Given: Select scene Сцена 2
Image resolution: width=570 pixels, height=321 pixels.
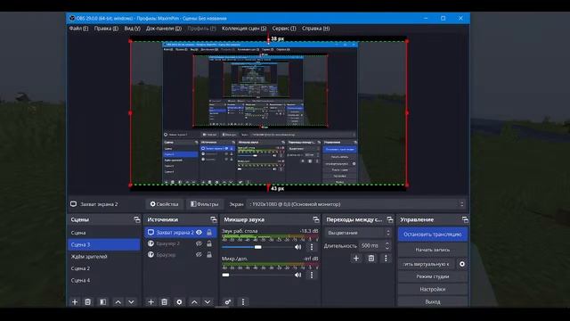Looking at the screenshot, I should pos(104,268).
